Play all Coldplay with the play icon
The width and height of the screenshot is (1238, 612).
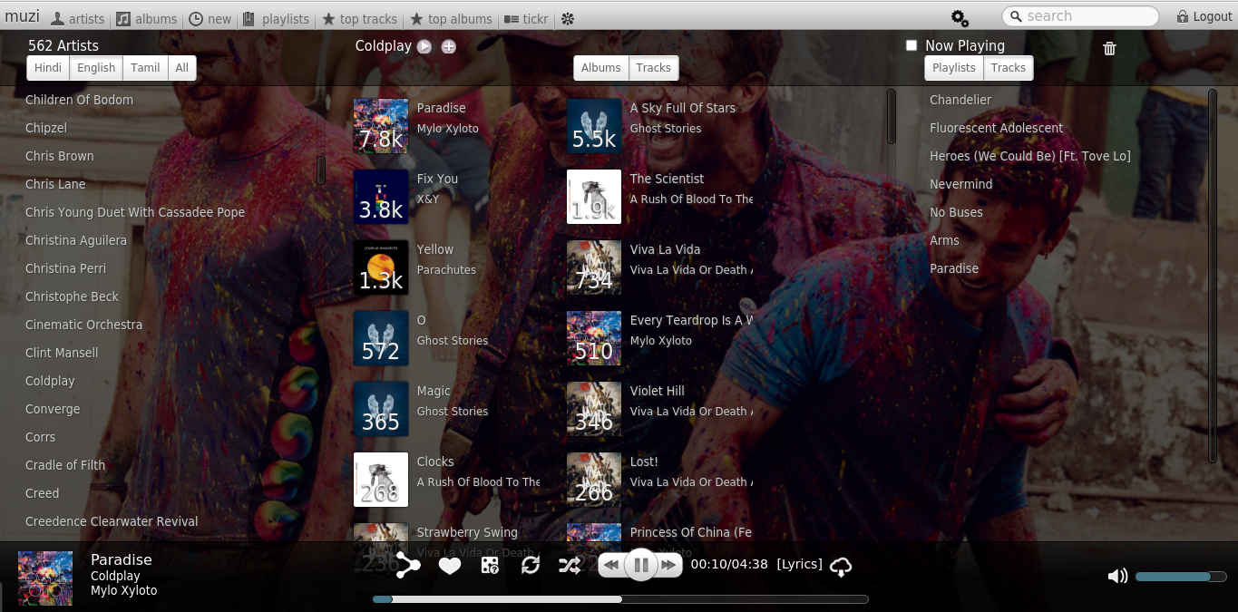[424, 46]
